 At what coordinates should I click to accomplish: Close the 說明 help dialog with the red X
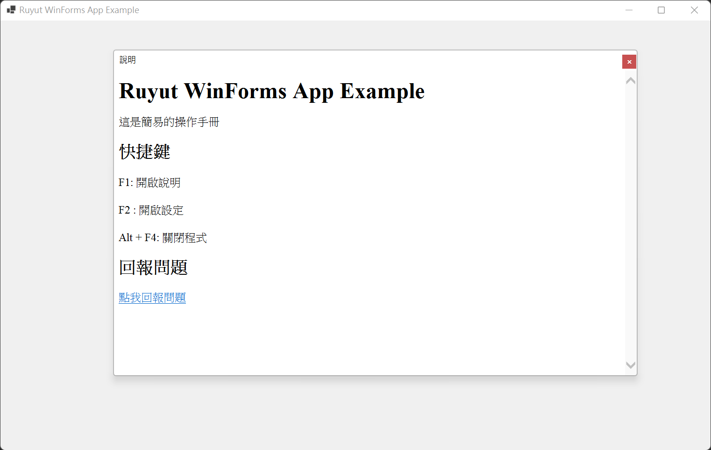[x=629, y=62]
